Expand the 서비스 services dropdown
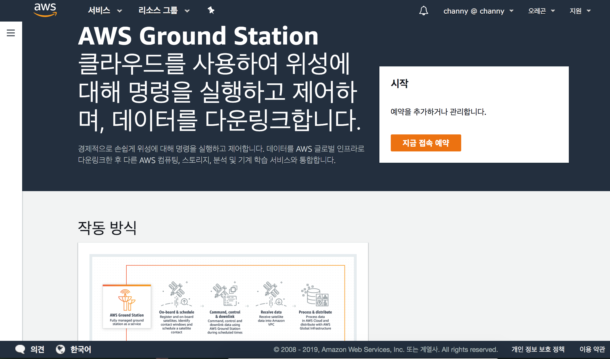 tap(105, 11)
